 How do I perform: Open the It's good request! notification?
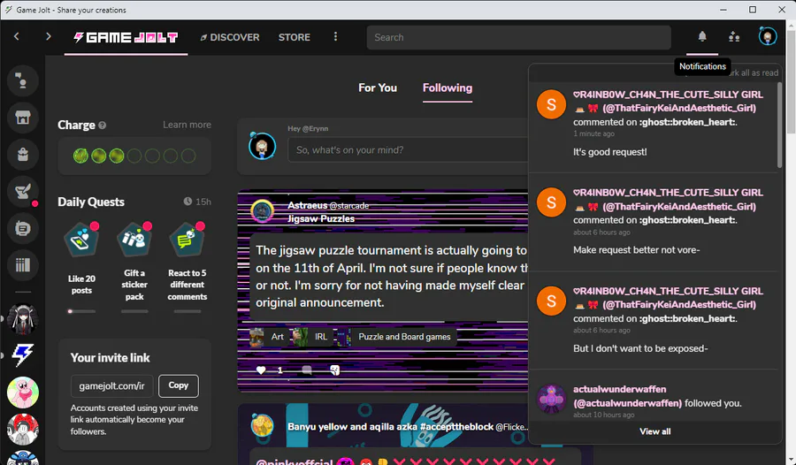[653, 124]
